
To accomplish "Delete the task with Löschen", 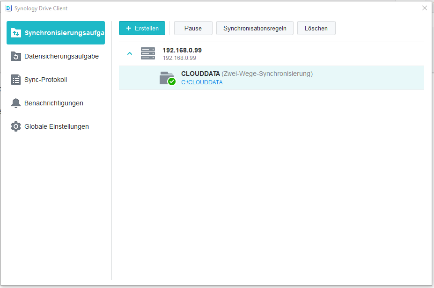I will pos(316,28).
